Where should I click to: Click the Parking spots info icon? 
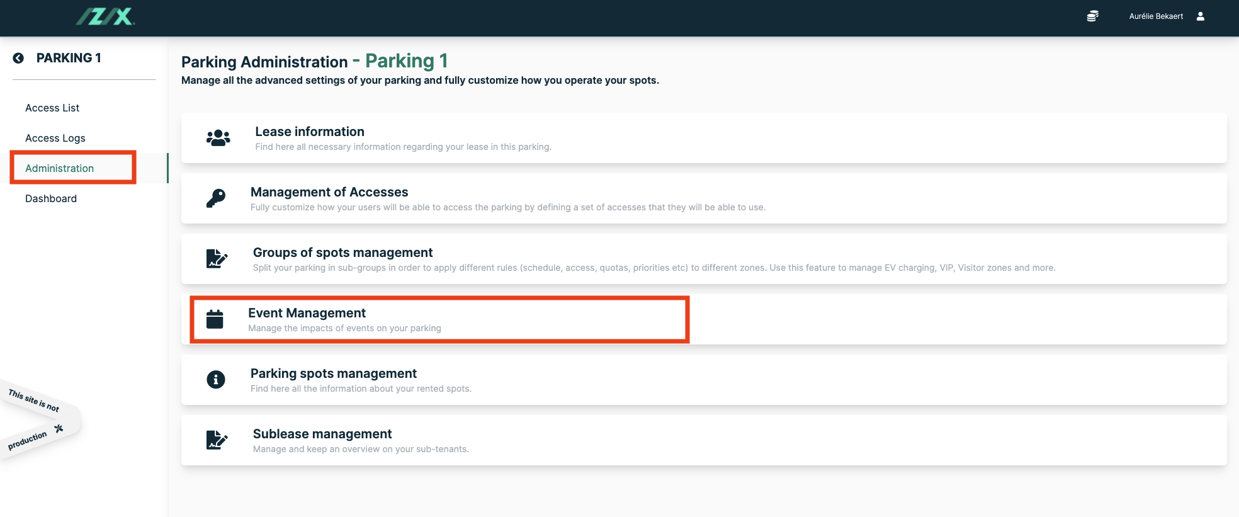coord(216,380)
